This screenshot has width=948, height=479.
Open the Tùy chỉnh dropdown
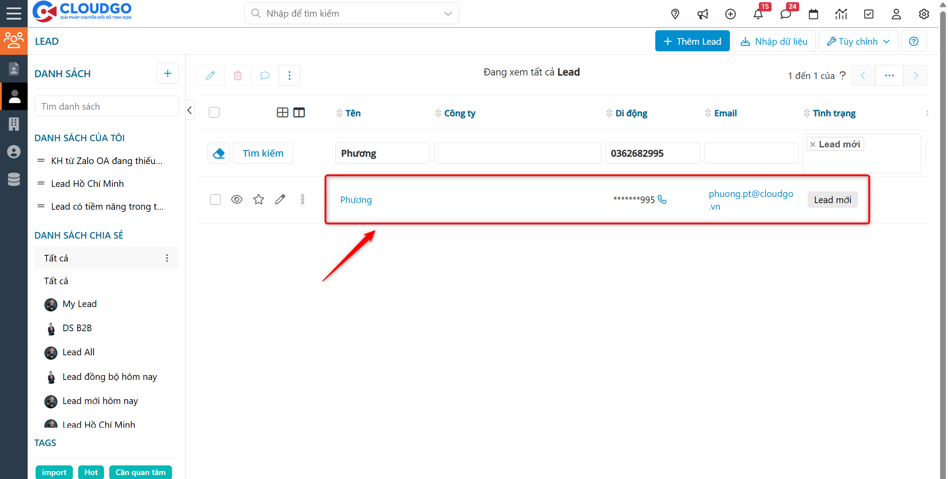[x=858, y=41]
